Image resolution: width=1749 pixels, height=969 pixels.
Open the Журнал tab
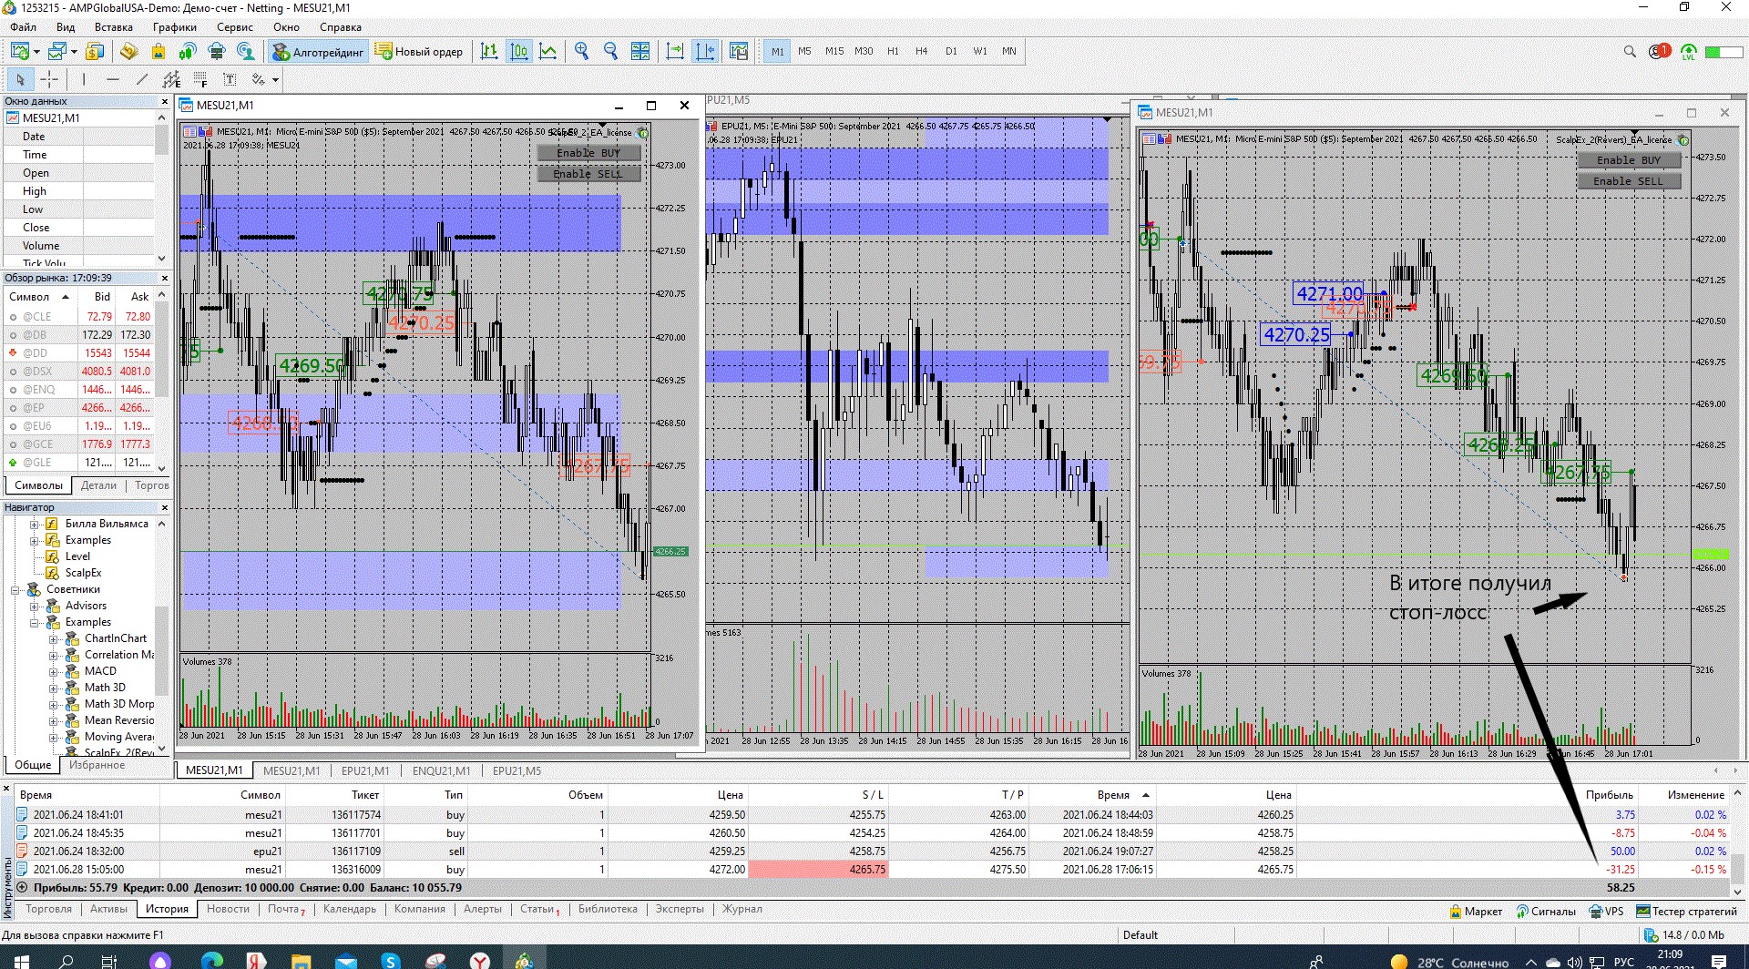742,909
